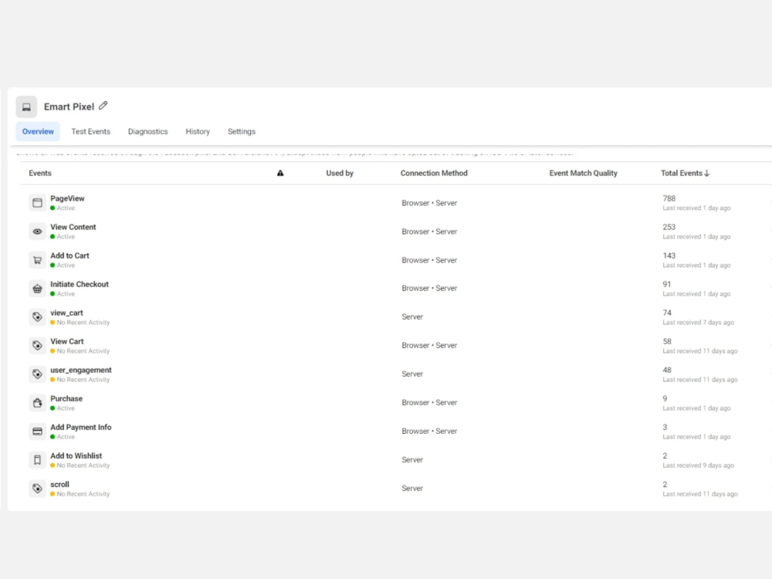The width and height of the screenshot is (772, 579).
Task: Click the 788 total events value
Action: [x=669, y=198]
